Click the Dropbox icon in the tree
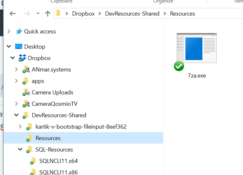The width and height of the screenshot is (243, 175). [23, 58]
